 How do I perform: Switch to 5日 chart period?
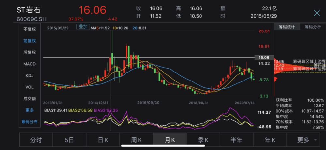coord(69,140)
